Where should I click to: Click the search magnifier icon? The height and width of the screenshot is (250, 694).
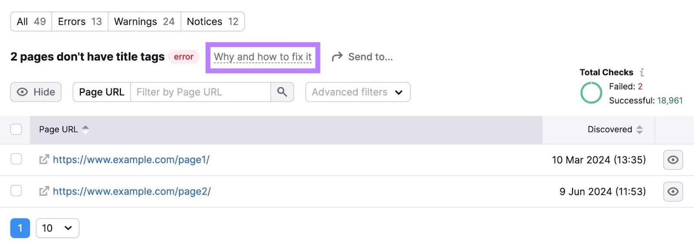click(282, 92)
